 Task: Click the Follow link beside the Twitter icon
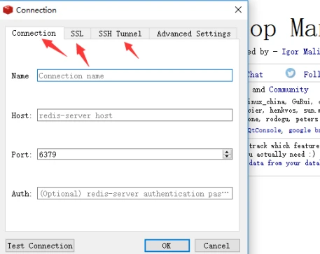[312, 75]
